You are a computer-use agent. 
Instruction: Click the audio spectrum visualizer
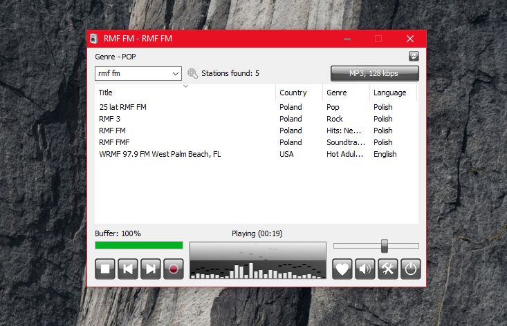257,260
